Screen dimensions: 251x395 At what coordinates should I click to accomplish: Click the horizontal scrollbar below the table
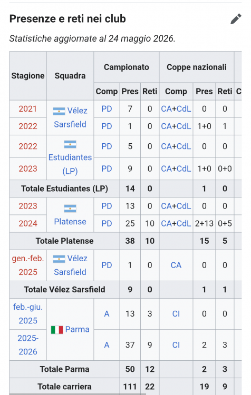[x=78, y=394]
